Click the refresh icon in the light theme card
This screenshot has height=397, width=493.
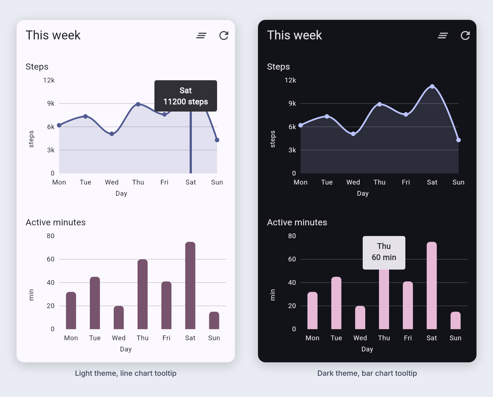click(x=224, y=36)
